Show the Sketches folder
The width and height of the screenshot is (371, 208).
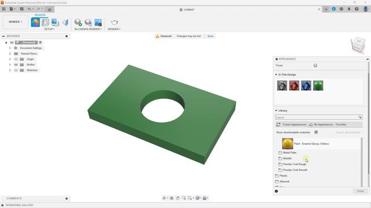pos(16,70)
